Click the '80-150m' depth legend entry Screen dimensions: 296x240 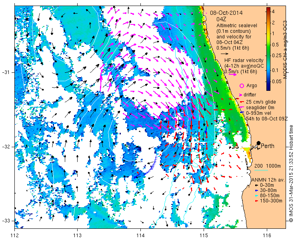click(x=270, y=196)
